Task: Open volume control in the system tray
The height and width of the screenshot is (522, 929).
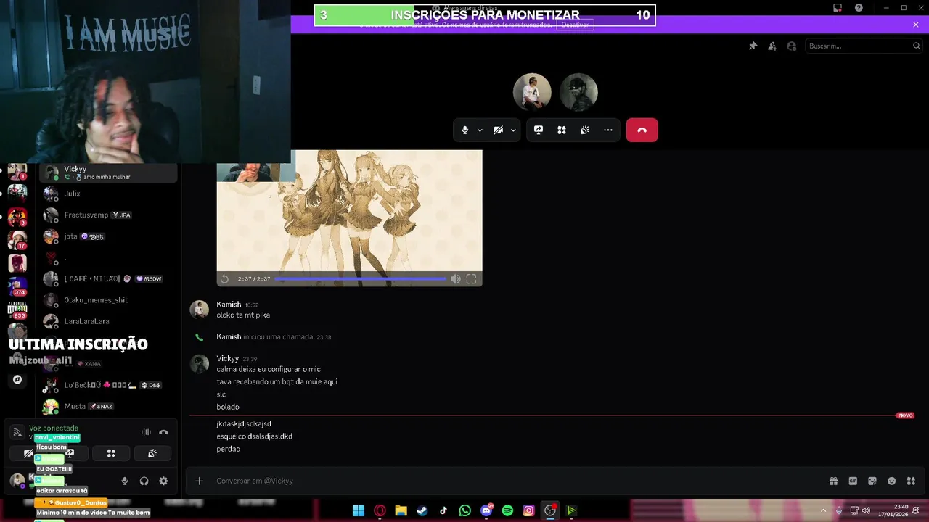Action: [866, 510]
